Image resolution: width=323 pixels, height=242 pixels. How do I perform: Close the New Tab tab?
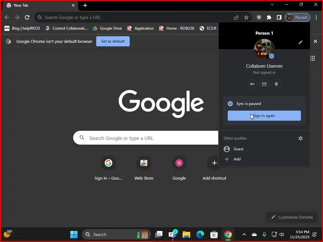[73, 5]
